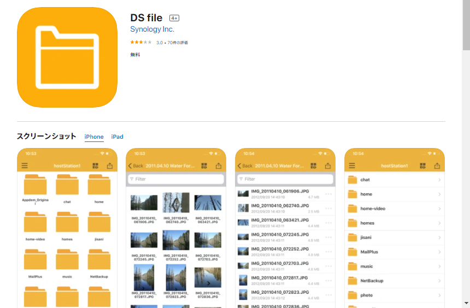470x308 pixels.
Task: Click grid view icon in first screenshot
Action: click(x=95, y=165)
